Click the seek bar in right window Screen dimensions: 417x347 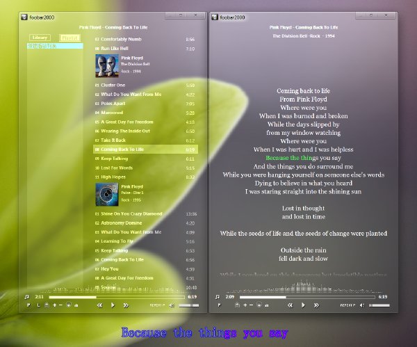point(307,297)
